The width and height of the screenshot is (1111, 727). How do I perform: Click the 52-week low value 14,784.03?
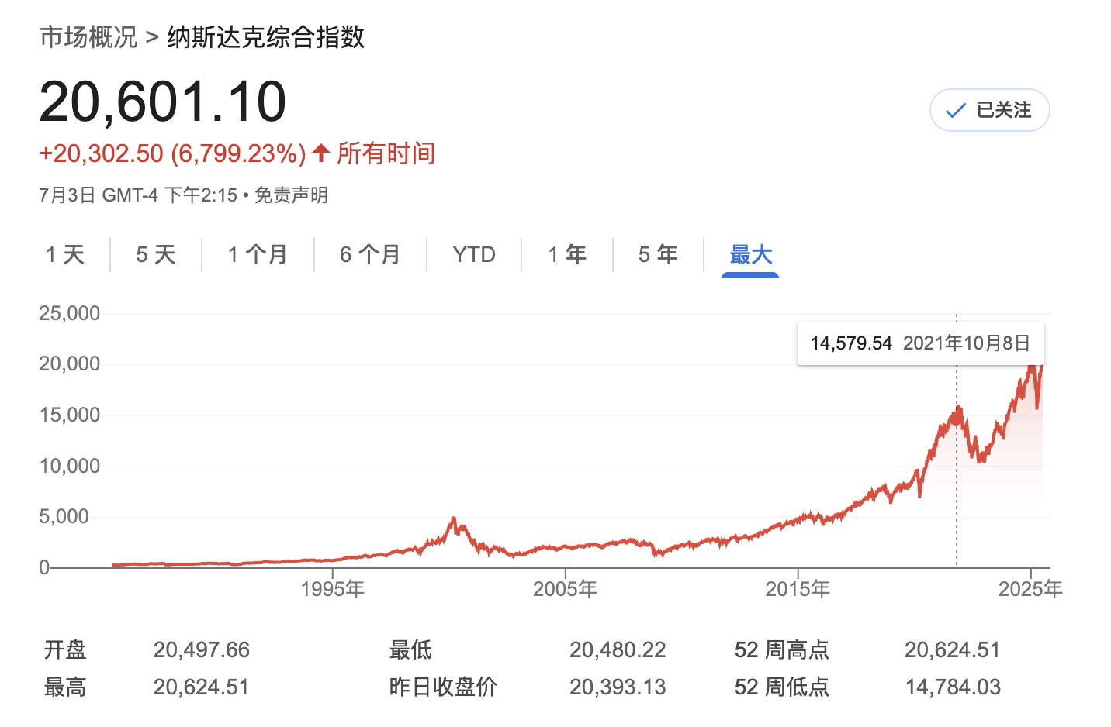(953, 687)
